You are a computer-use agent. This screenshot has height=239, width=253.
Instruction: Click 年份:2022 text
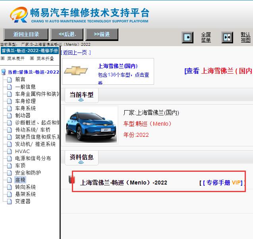[136, 135]
